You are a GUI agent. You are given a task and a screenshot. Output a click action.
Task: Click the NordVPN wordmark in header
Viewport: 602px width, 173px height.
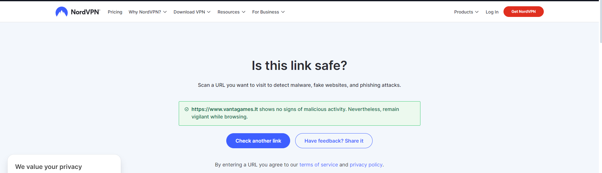point(85,12)
